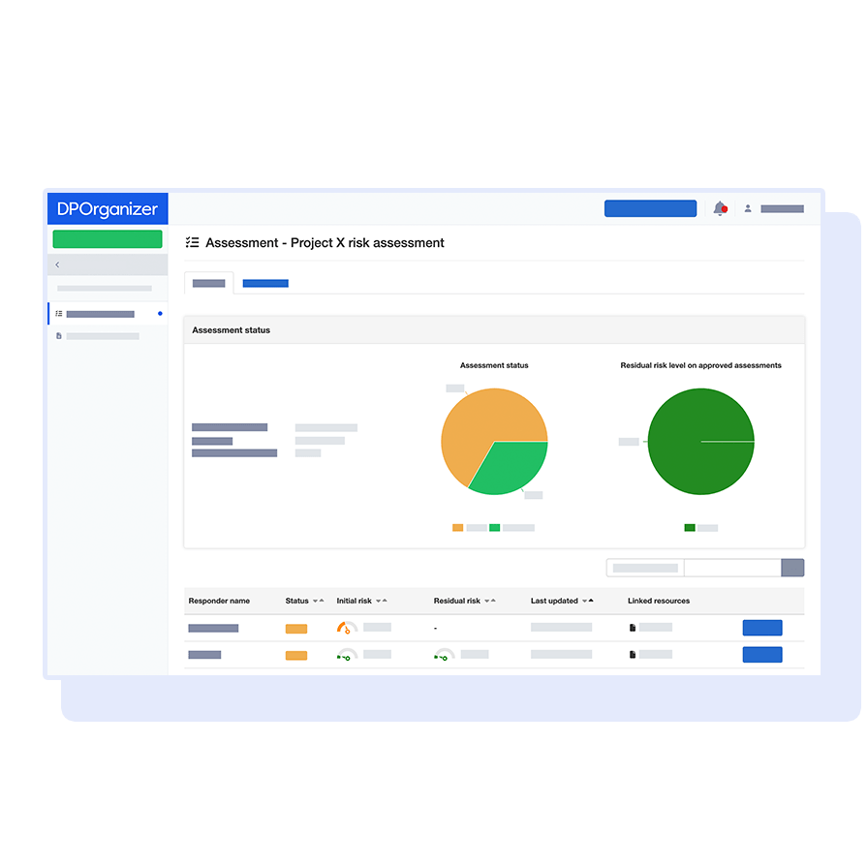This screenshot has width=868, height=868.
Task: Click the green button at the top of the sidebar
Action: point(107,238)
